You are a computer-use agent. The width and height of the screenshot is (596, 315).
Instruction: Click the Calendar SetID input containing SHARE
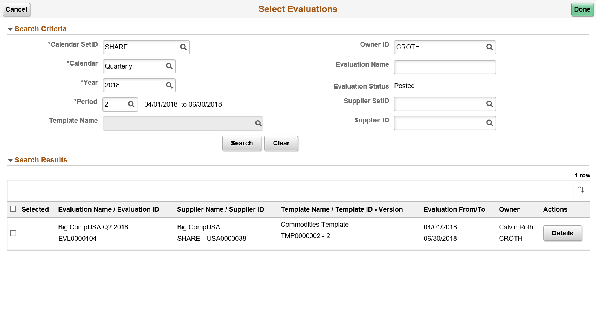click(146, 47)
